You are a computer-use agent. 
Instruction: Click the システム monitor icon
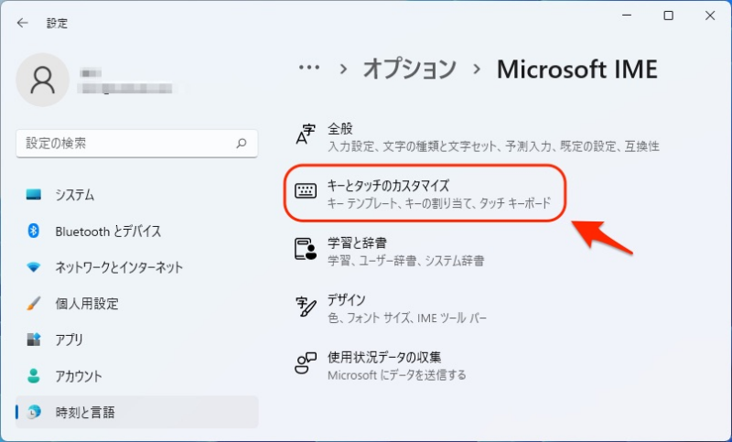pos(34,194)
